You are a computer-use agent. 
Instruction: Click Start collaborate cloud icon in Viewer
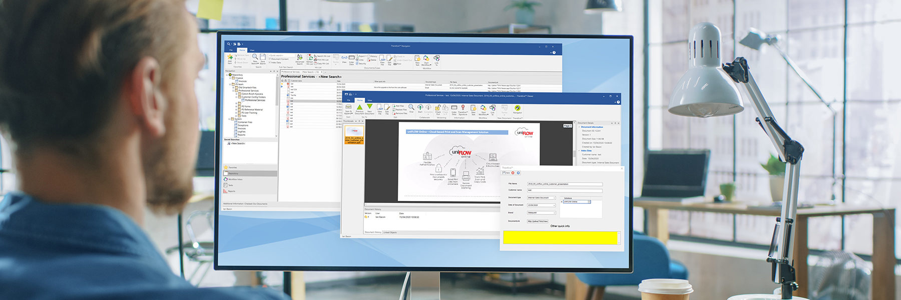click(x=420, y=107)
